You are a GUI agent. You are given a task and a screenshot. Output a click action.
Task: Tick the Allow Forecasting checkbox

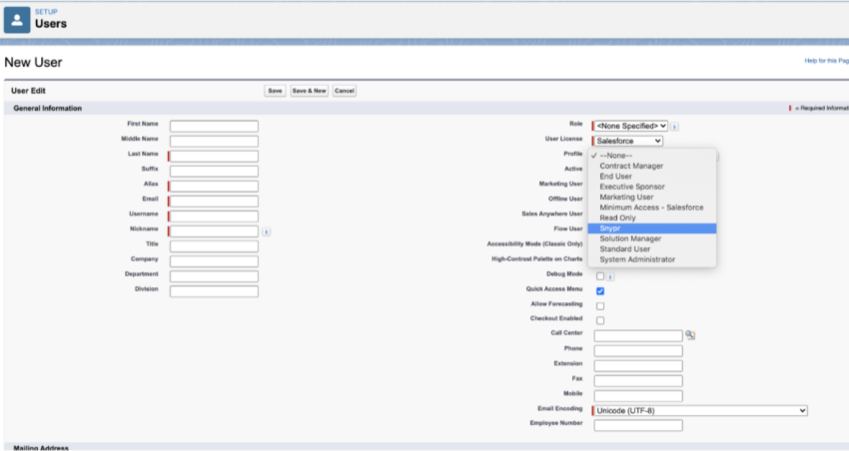click(x=600, y=306)
